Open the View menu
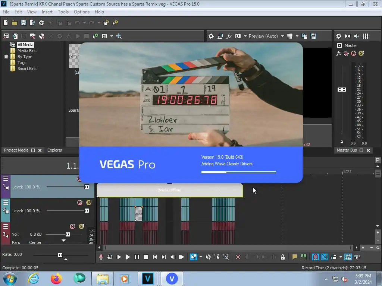The height and width of the screenshot is (286, 382). 32,12
